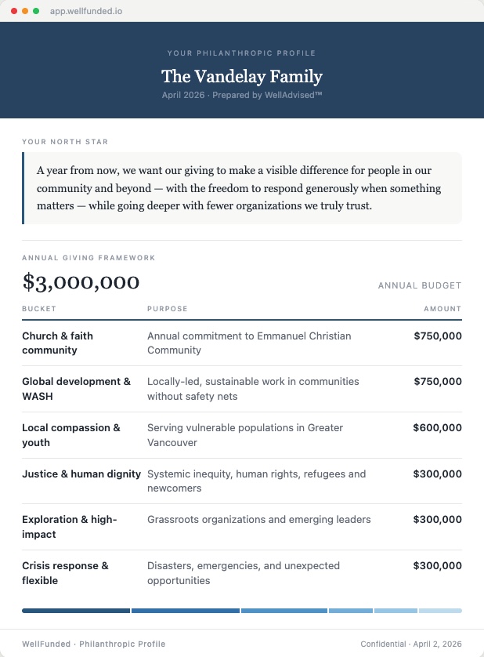Click the app.wellfunded.io address bar
This screenshot has height=657, width=484.
click(86, 12)
